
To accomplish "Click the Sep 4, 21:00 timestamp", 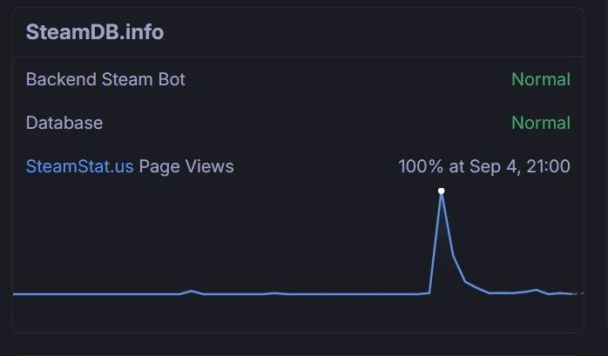I will coord(519,165).
